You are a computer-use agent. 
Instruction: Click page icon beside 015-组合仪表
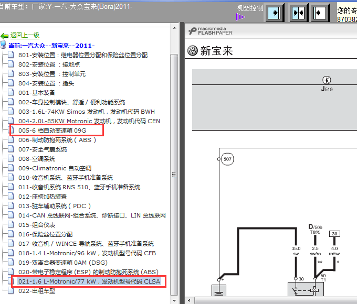[10, 225]
